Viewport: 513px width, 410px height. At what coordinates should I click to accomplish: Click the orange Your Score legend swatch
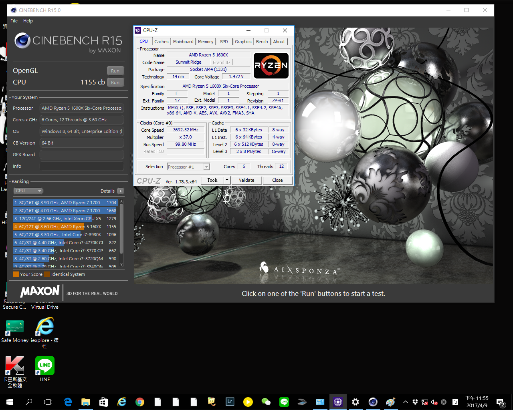[x=16, y=274]
